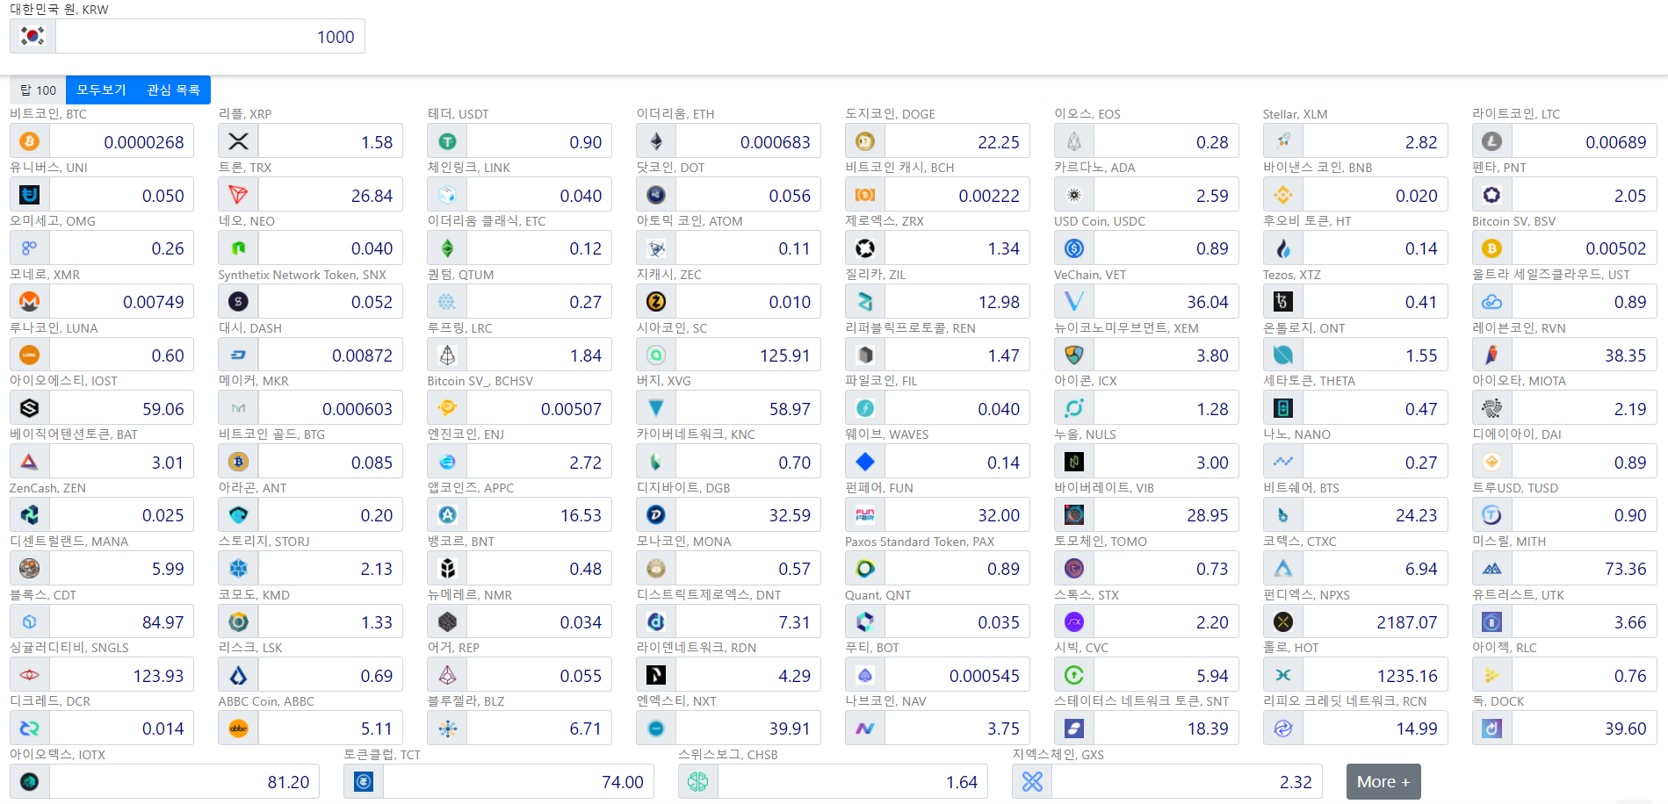
Task: Click the Storj STORJ icon
Action: coord(238,569)
